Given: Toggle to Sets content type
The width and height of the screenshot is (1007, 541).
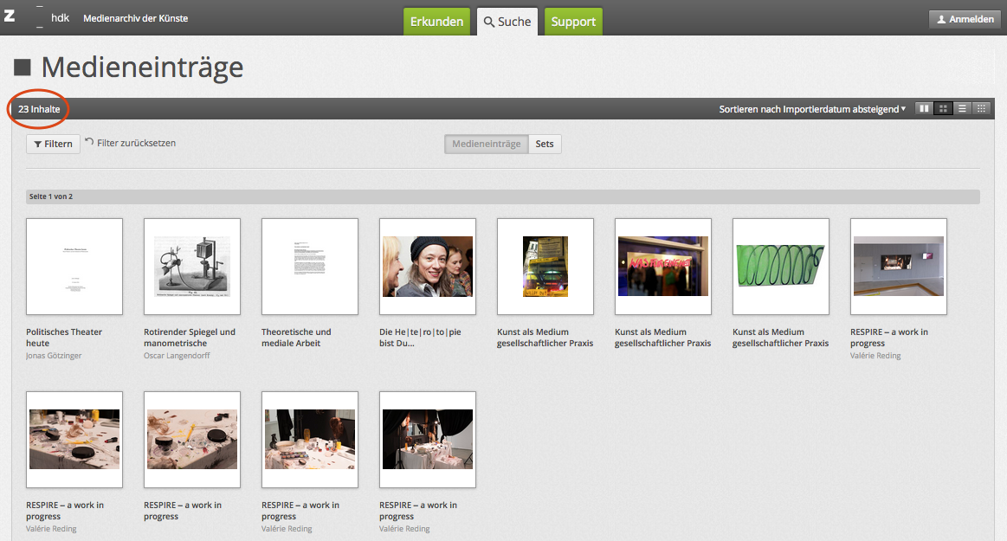Looking at the screenshot, I should click(544, 144).
